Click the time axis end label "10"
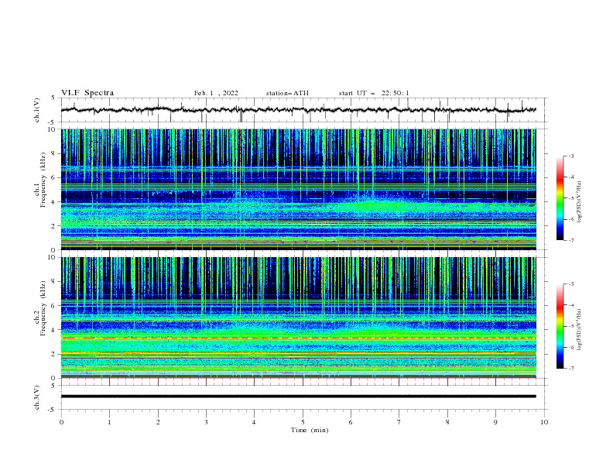The image size is (613, 474). pyautogui.click(x=544, y=422)
